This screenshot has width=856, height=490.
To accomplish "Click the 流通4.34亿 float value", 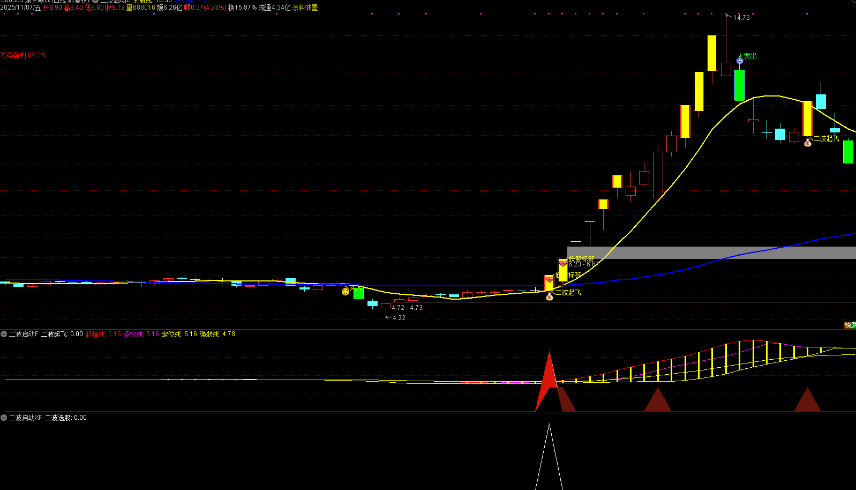I will (x=274, y=8).
